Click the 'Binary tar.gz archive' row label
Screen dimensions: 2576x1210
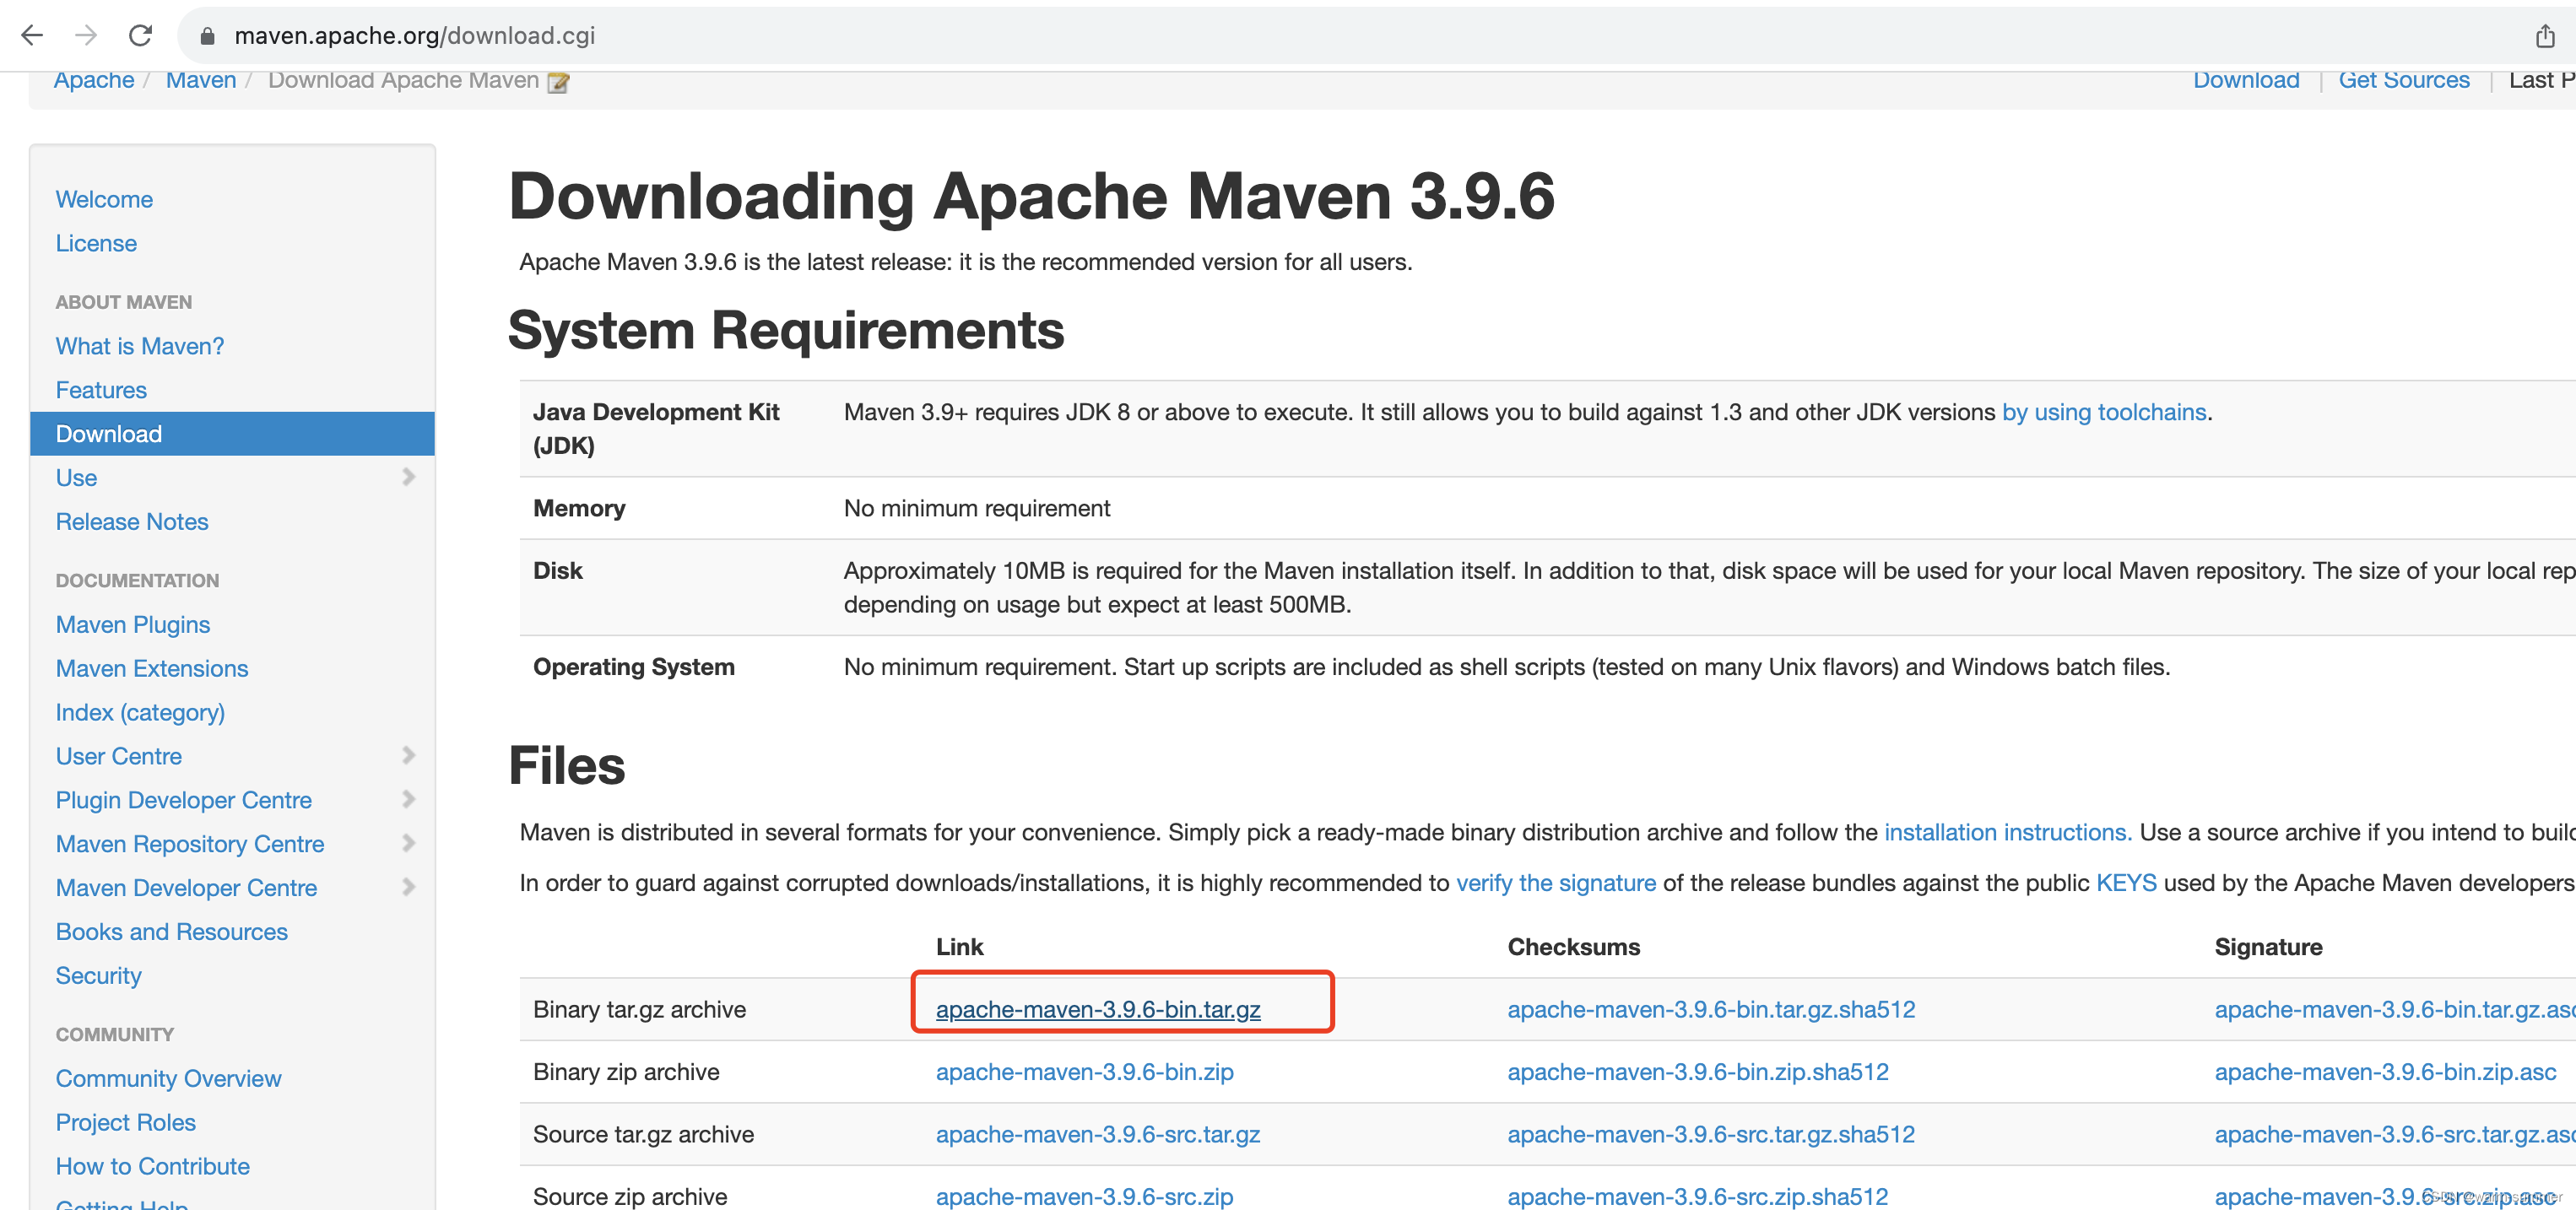(x=640, y=1009)
